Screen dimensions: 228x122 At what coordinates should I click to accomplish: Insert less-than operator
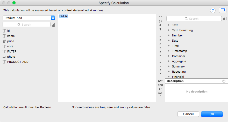coord(160,48)
